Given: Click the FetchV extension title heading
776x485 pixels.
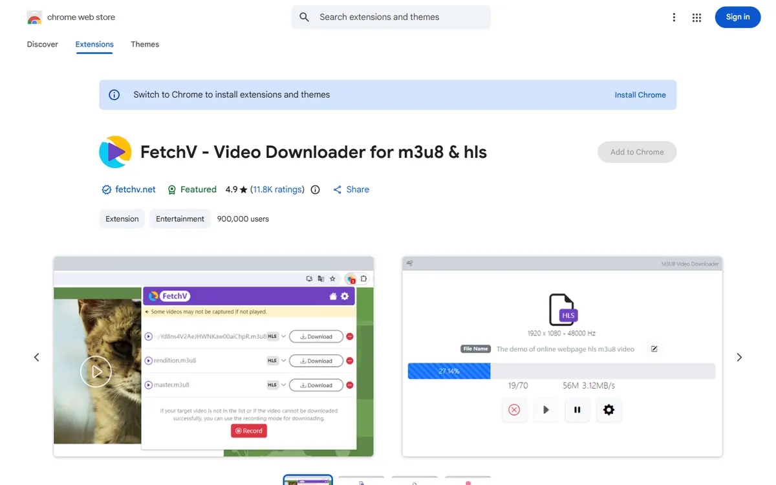Looking at the screenshot, I should 314,153.
